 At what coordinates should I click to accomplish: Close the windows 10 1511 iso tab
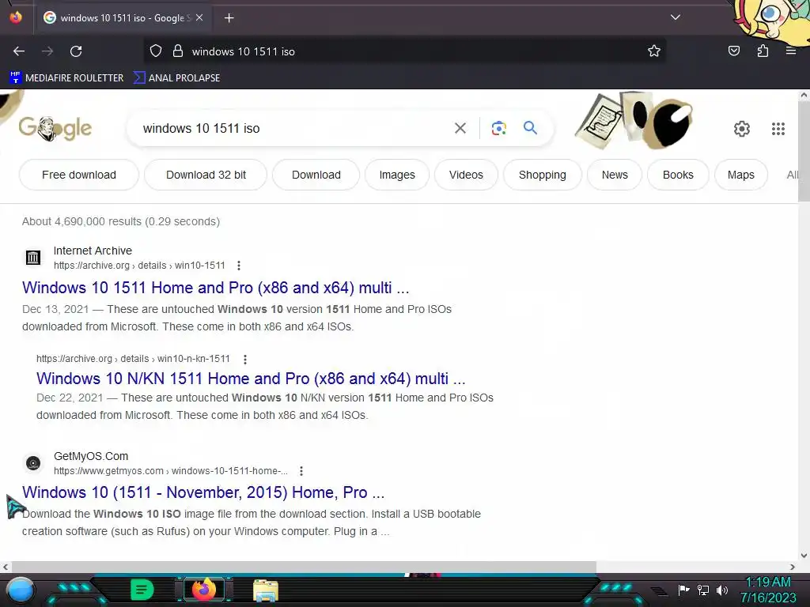(x=199, y=17)
